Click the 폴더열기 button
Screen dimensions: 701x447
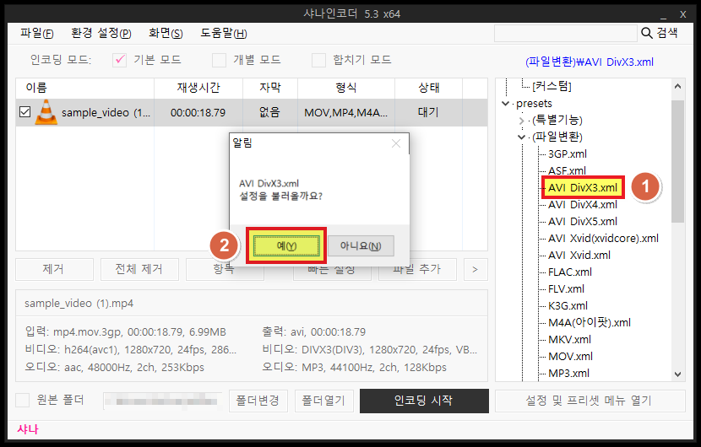coord(323,401)
